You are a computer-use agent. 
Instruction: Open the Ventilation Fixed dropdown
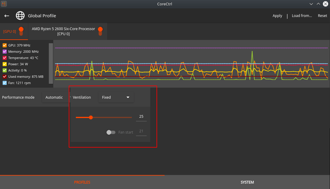coord(116,97)
